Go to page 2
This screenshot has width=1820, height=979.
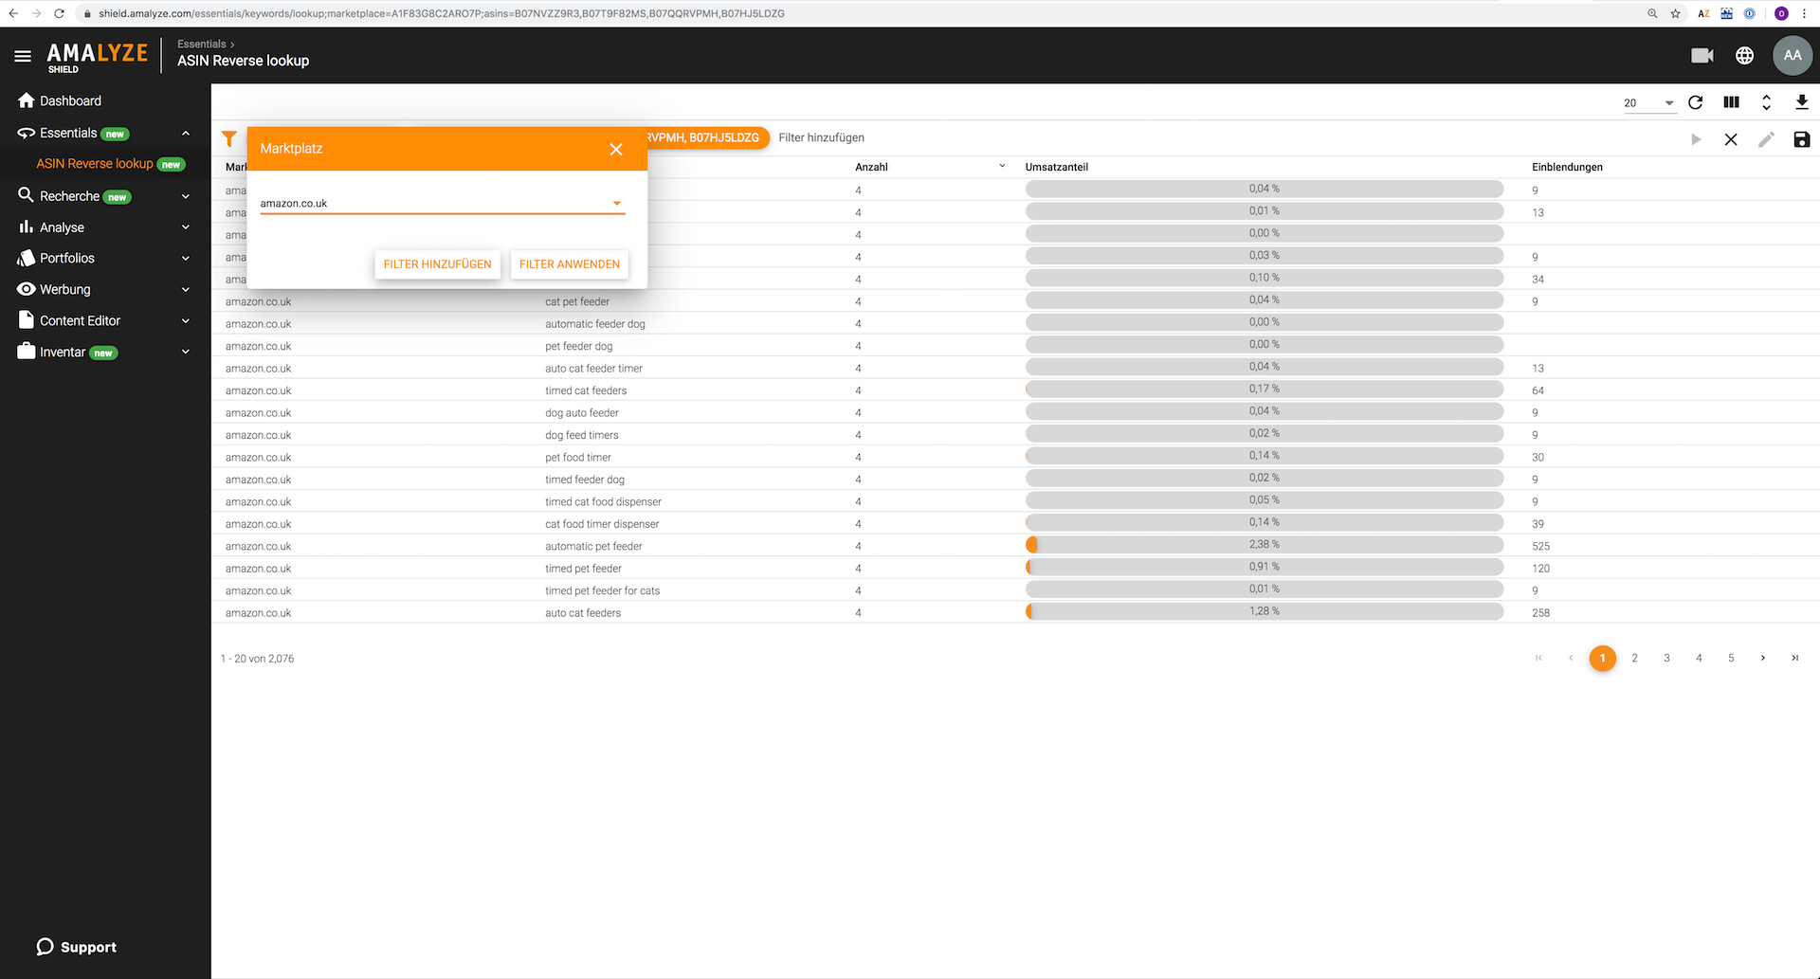[x=1635, y=658]
